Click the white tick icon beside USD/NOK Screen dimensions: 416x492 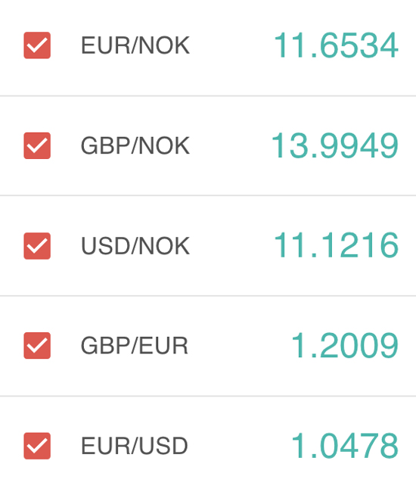tap(37, 246)
